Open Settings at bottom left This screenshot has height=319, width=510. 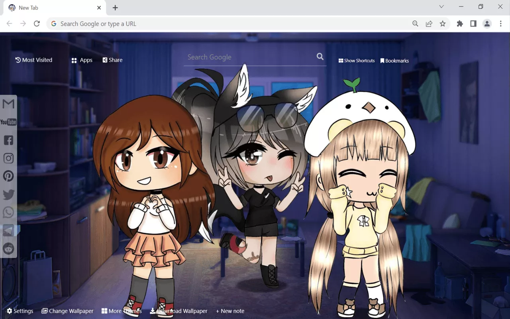(x=20, y=311)
